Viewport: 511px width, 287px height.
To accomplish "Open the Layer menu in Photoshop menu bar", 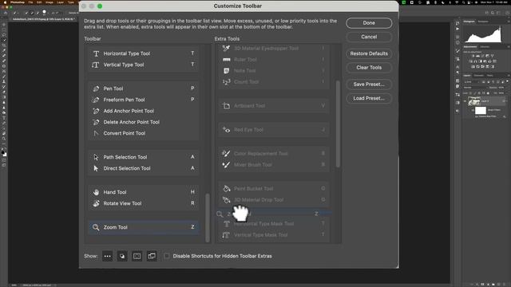I will point(61,2).
